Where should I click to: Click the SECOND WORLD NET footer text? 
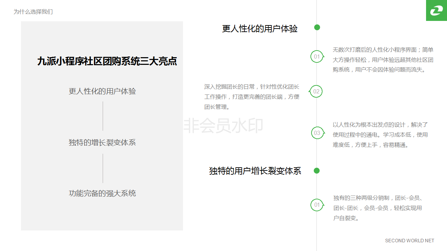[x=410, y=241]
